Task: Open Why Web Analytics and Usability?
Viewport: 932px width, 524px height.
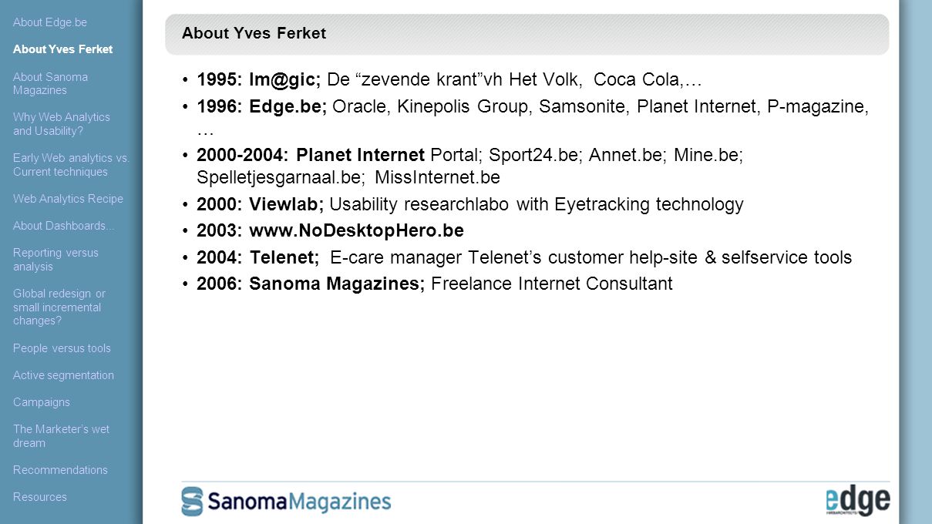Action: [x=62, y=124]
